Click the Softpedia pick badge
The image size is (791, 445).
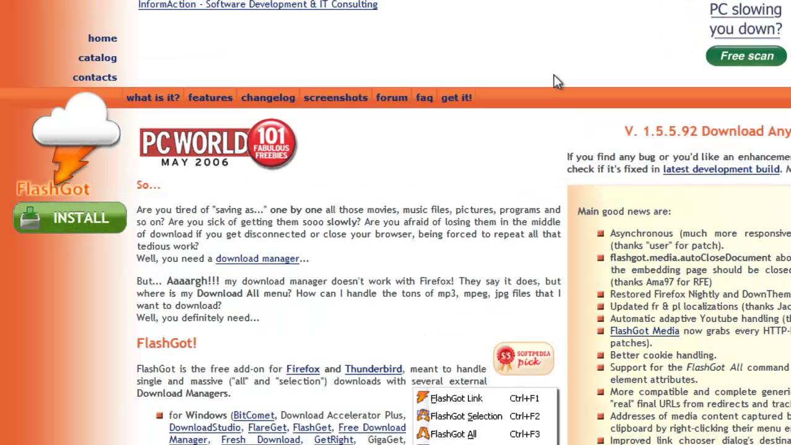[524, 358]
